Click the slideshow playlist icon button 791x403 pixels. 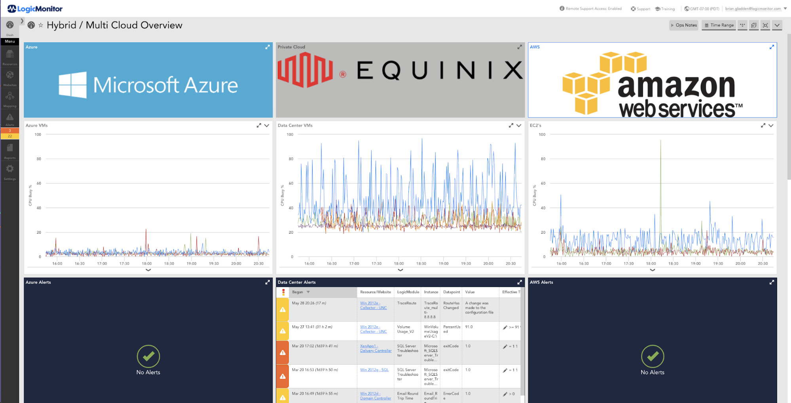(x=754, y=25)
